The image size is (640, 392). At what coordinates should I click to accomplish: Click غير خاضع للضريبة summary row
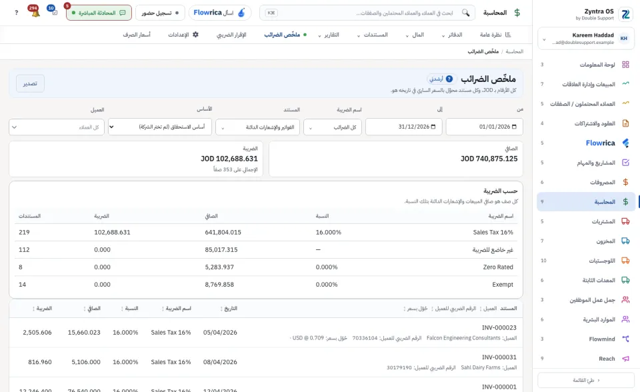click(x=266, y=249)
